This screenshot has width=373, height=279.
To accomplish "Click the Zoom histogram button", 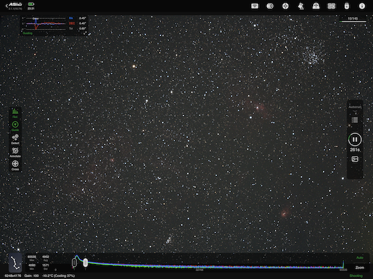I will coord(359,268).
